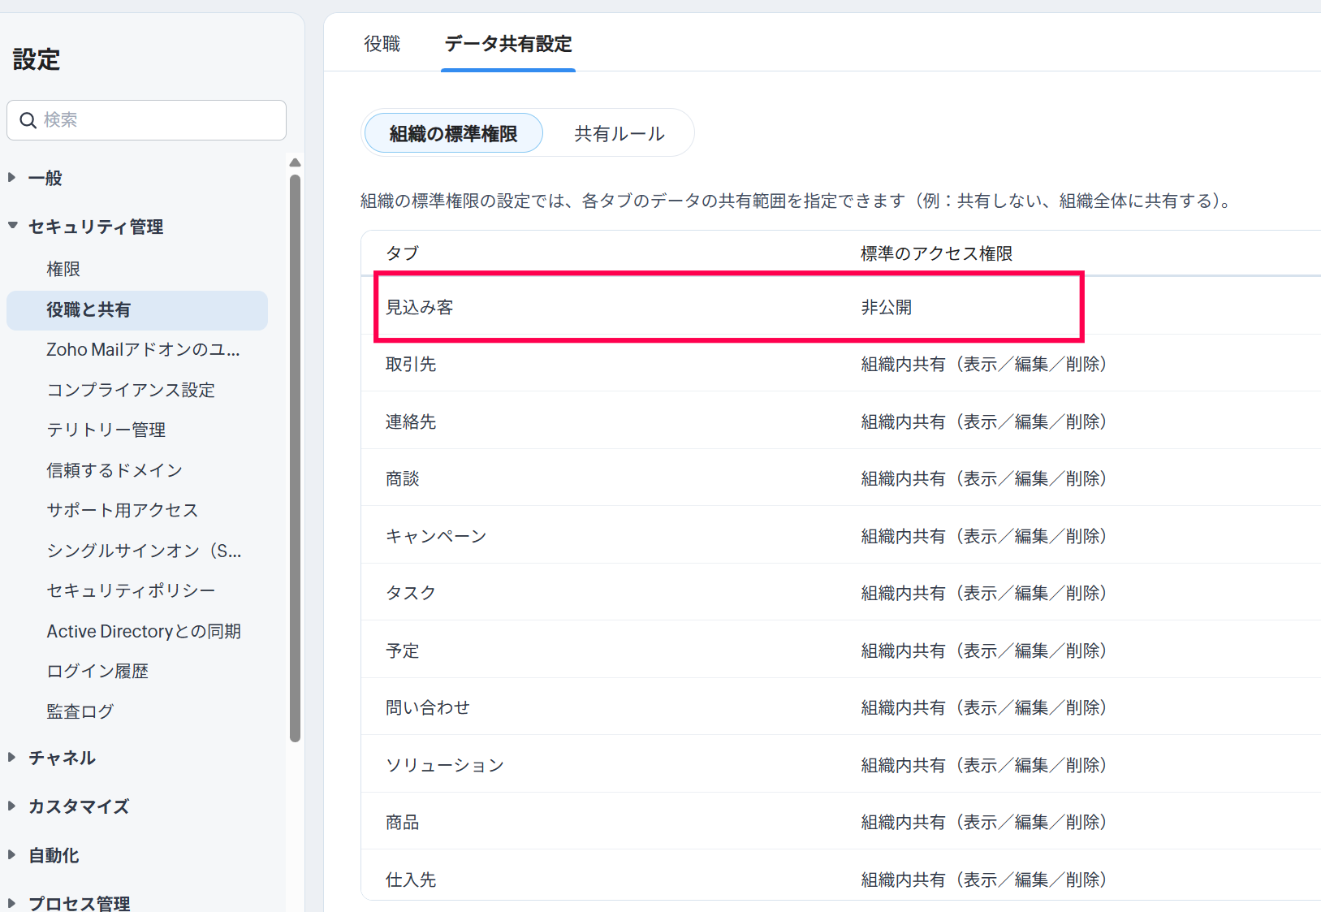Click the sidebar scroll-up arrow

click(295, 162)
